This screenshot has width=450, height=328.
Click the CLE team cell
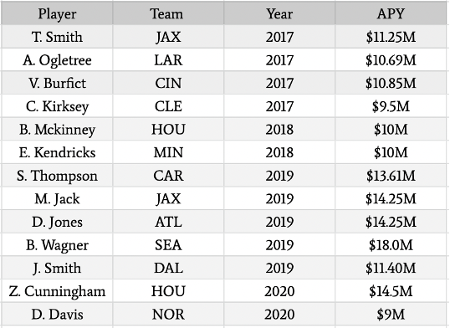coord(168,106)
